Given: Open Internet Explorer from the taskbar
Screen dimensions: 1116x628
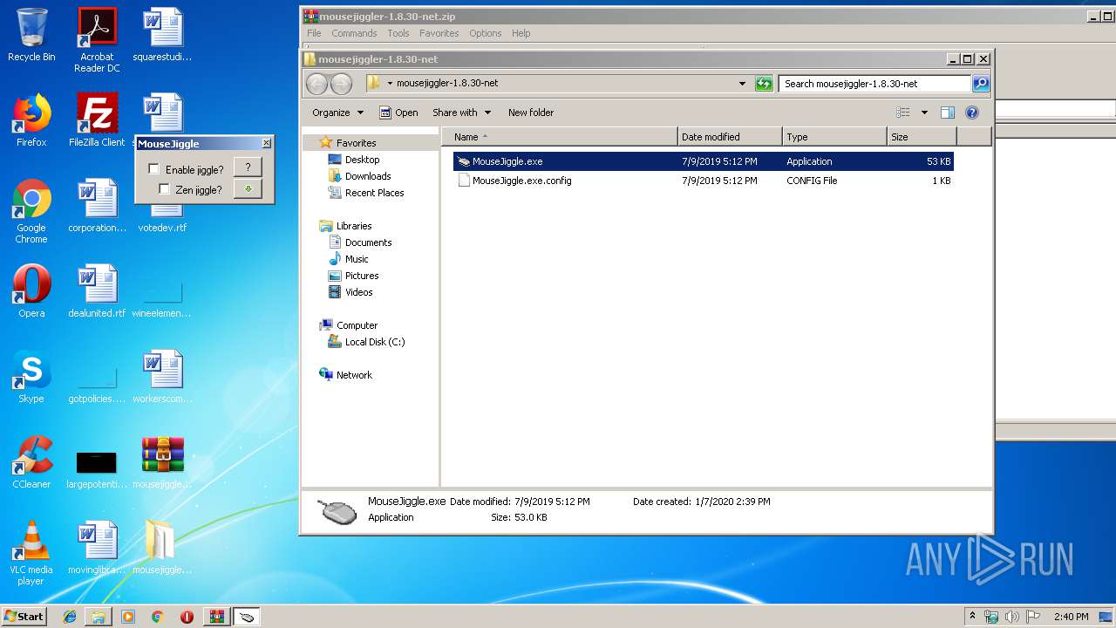Looking at the screenshot, I should pyautogui.click(x=70, y=617).
